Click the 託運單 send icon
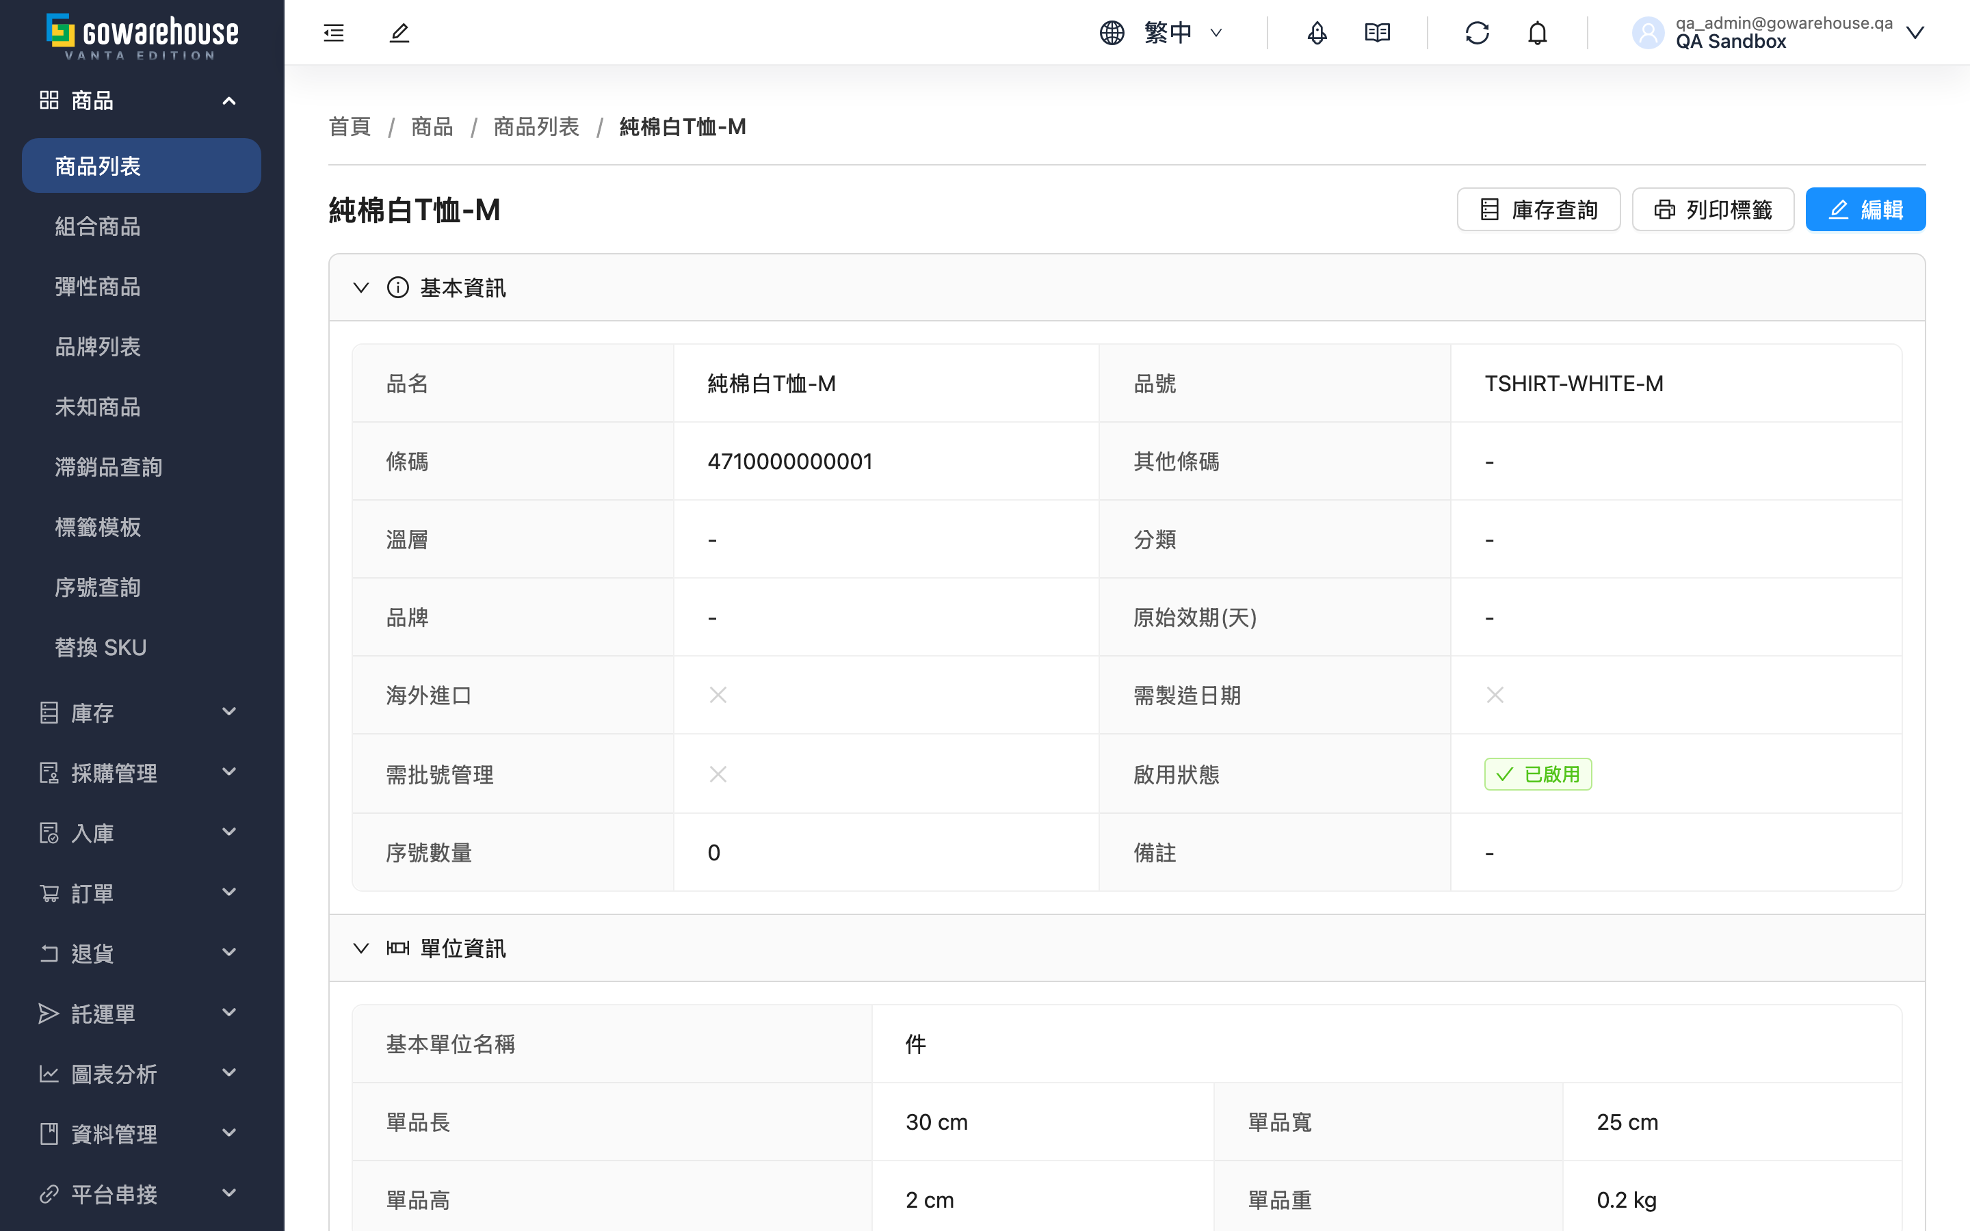This screenshot has height=1231, width=1970. click(49, 1014)
